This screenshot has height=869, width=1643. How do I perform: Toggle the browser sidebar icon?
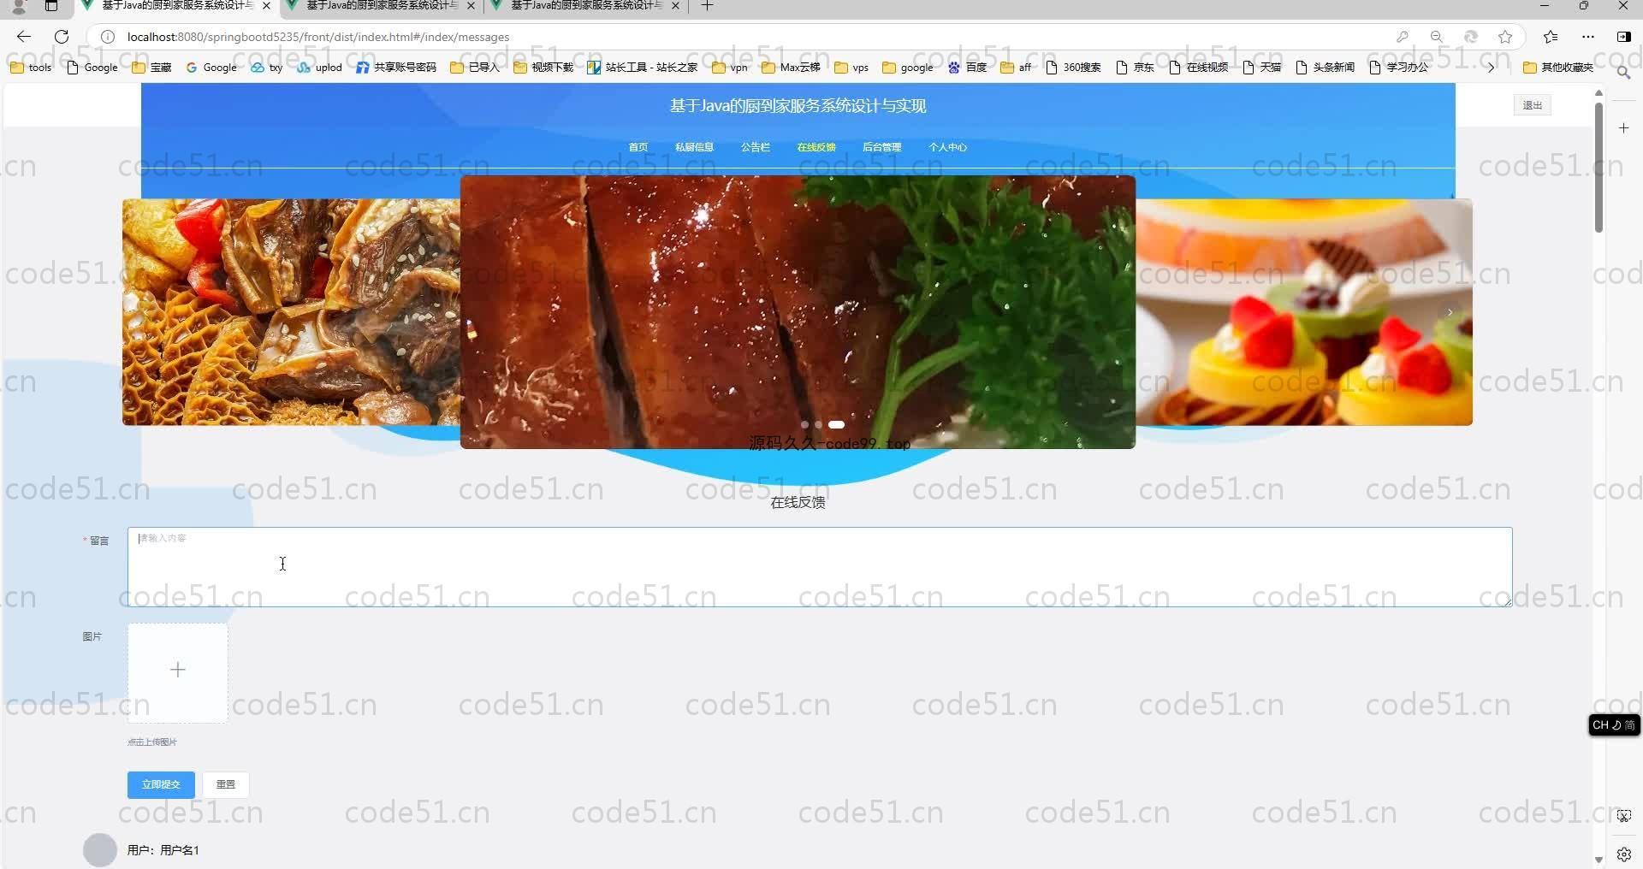[1623, 37]
